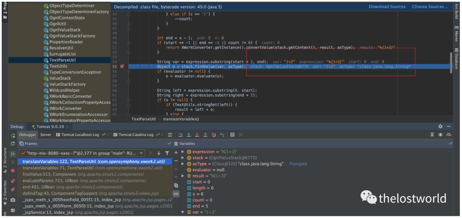This screenshot has height=218, width=462.
Task: Open the thread selector dropdown
Action: pyautogui.click(x=142, y=153)
